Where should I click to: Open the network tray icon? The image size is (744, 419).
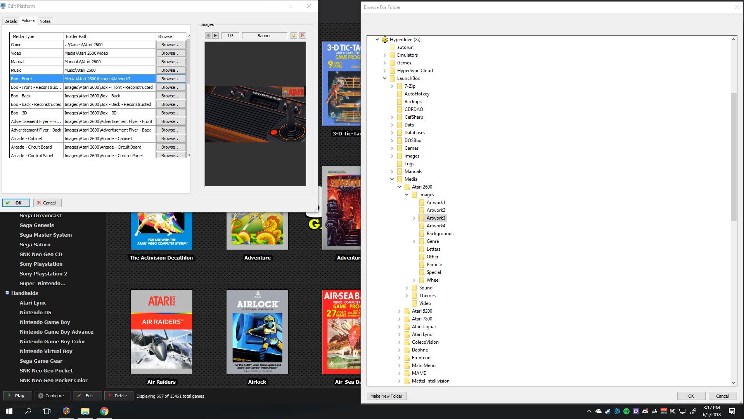pos(682,411)
